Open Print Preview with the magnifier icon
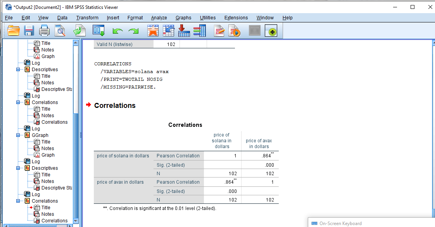 60,31
